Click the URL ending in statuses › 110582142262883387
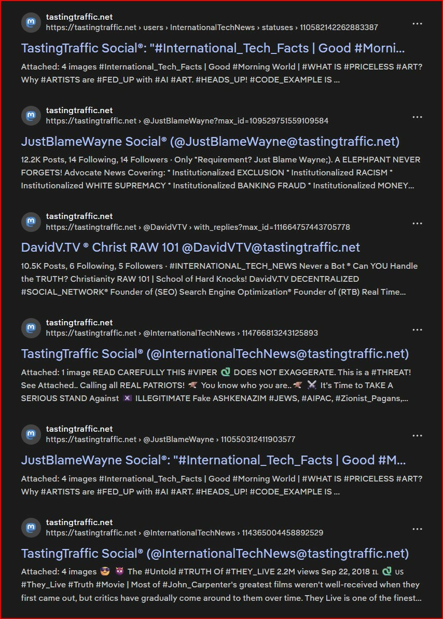Screen dimensions: 443x619 pyautogui.click(x=212, y=27)
